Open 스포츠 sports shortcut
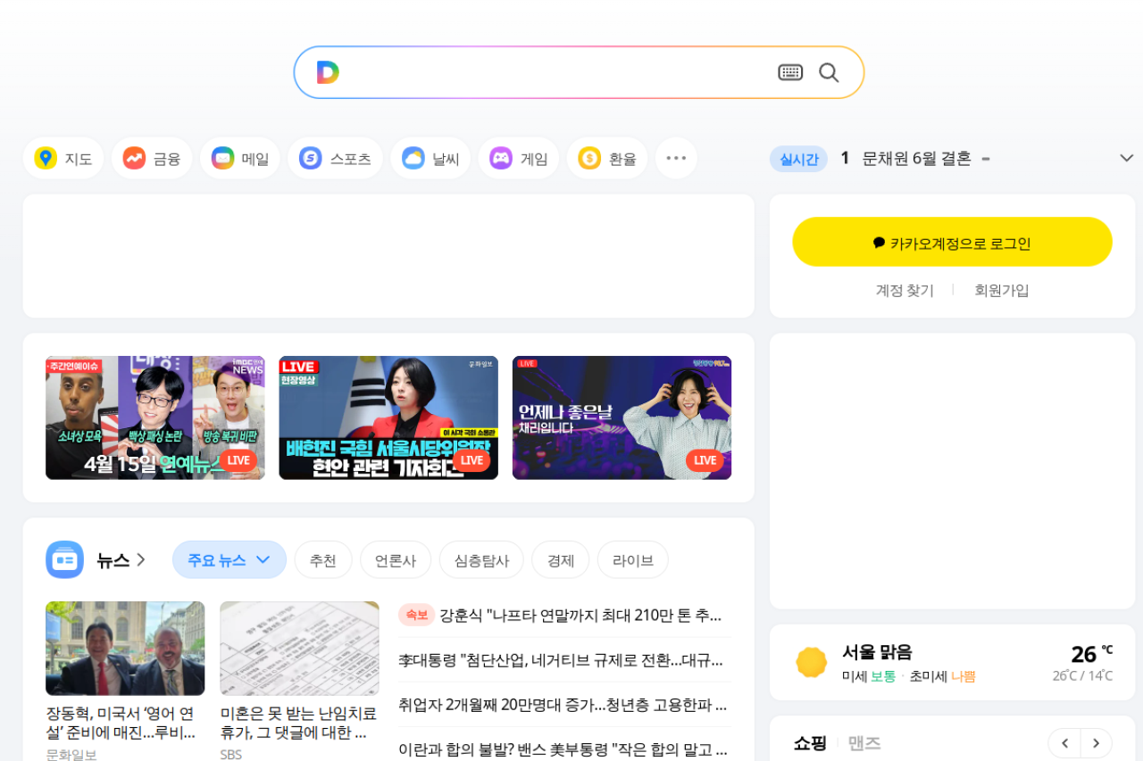The image size is (1143, 761). coord(335,159)
